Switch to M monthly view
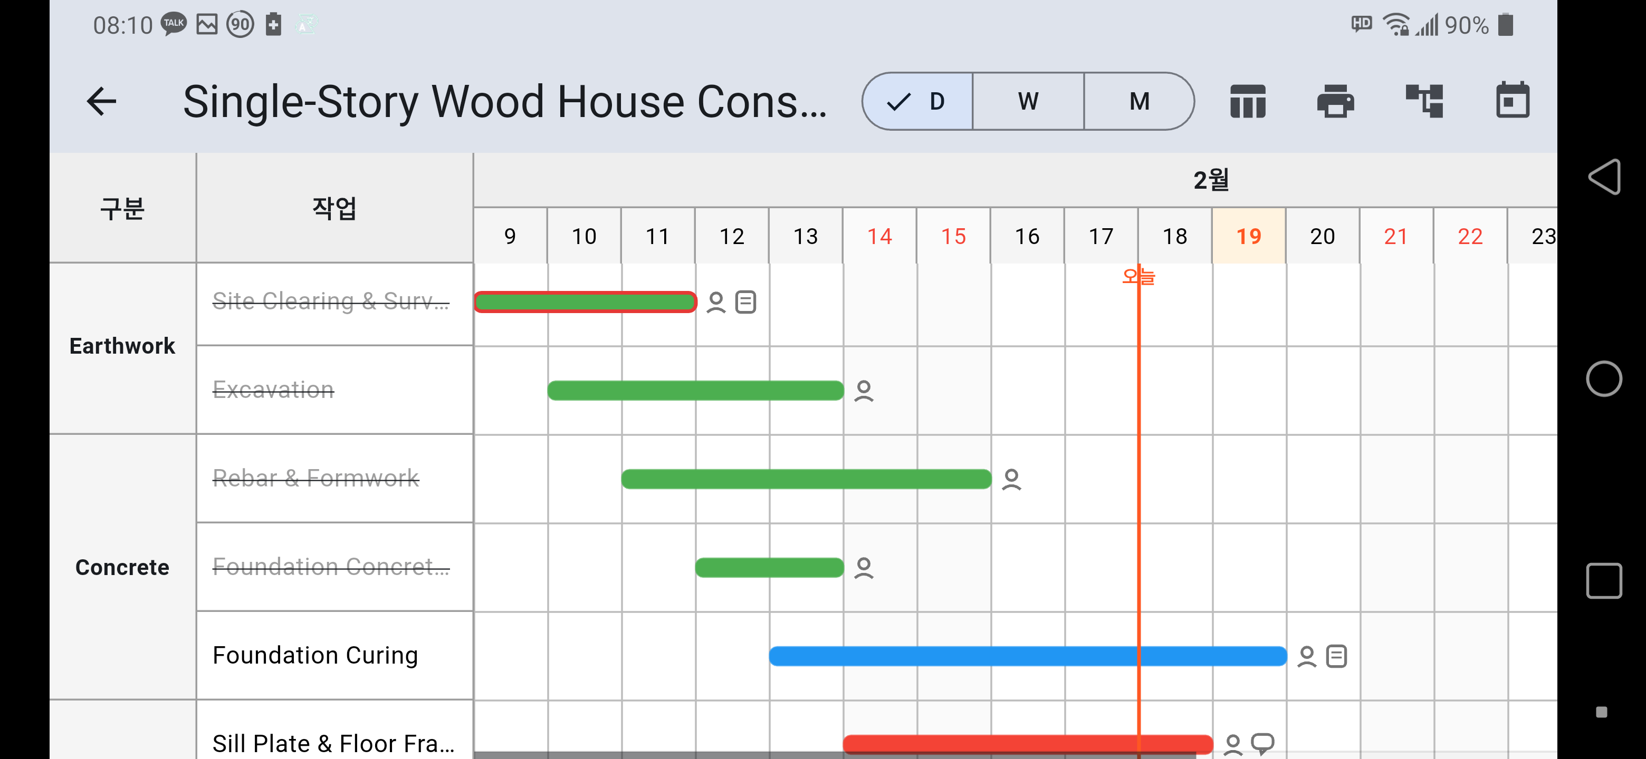The height and width of the screenshot is (759, 1646). (1138, 101)
